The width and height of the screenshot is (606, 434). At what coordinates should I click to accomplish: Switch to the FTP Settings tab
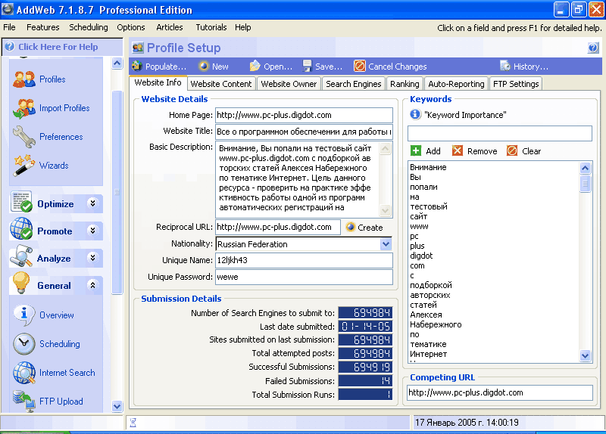click(x=516, y=84)
